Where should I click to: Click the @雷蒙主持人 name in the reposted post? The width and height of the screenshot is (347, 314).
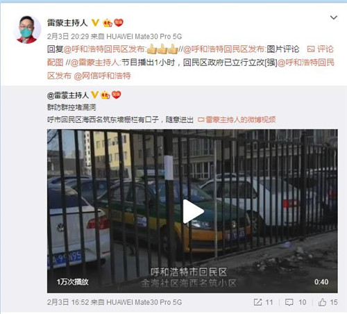tap(68, 95)
